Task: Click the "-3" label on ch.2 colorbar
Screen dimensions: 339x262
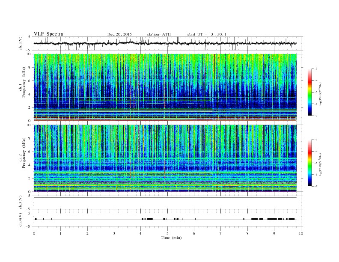Action: (316, 140)
